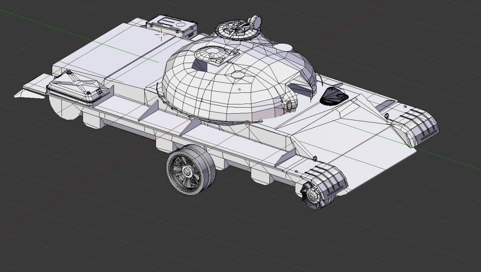Screen dimensions: 481x272
Task: Select the small oval disc on turret
Action: point(284,47)
